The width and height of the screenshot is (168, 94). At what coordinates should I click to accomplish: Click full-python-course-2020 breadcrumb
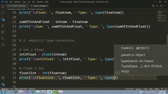coord(16,9)
